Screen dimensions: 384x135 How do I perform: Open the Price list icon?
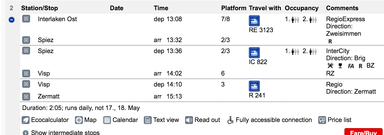point(322,120)
